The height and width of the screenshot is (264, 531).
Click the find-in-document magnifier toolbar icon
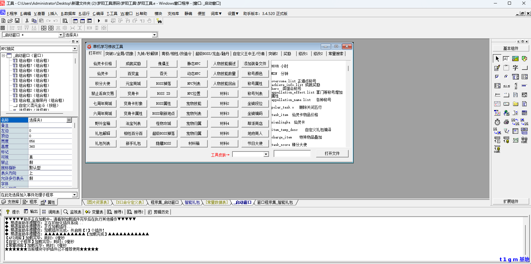click(x=65, y=21)
